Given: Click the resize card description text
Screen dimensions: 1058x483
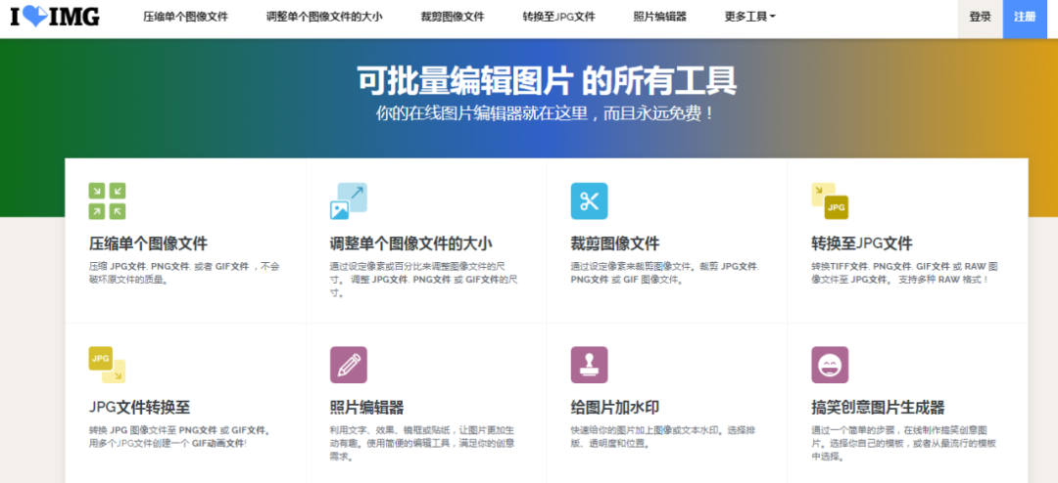Looking at the screenshot, I should click(423, 280).
